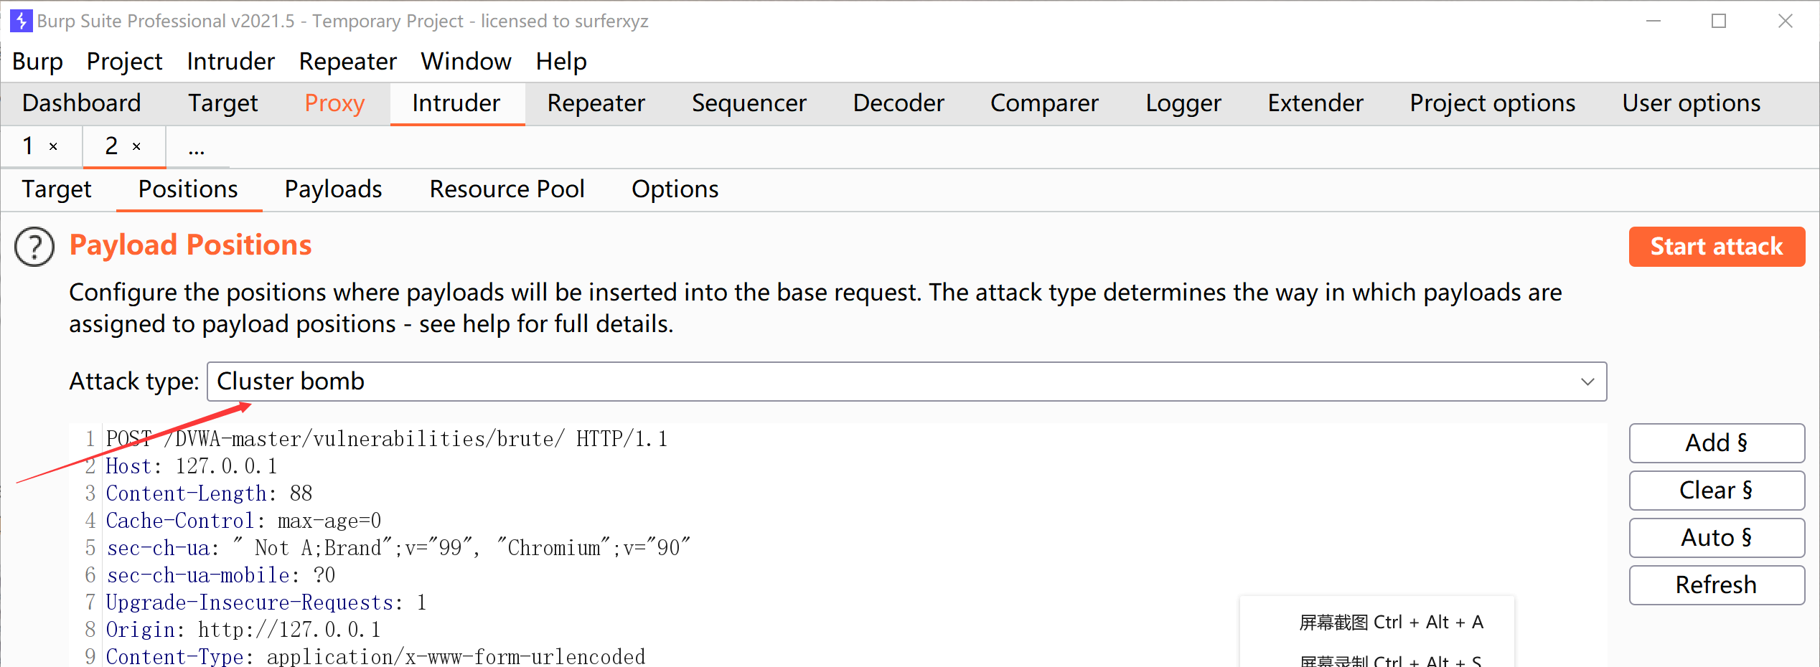The image size is (1820, 667).
Task: Minimize the Burp Suite window
Action: [1654, 22]
